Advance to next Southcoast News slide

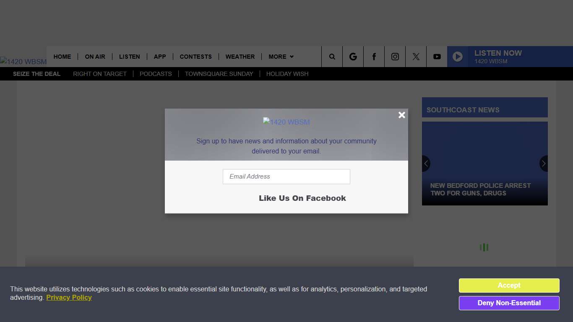click(x=543, y=164)
